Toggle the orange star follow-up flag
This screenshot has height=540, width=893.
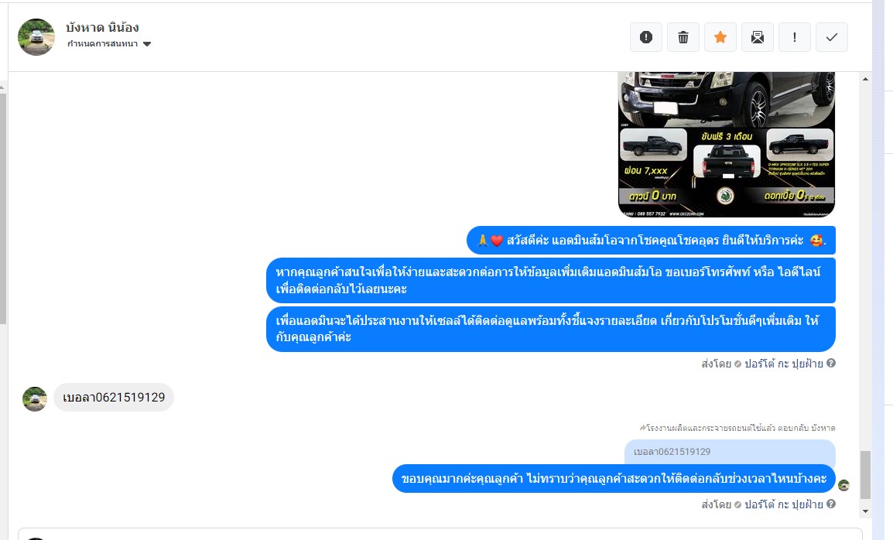pos(720,37)
